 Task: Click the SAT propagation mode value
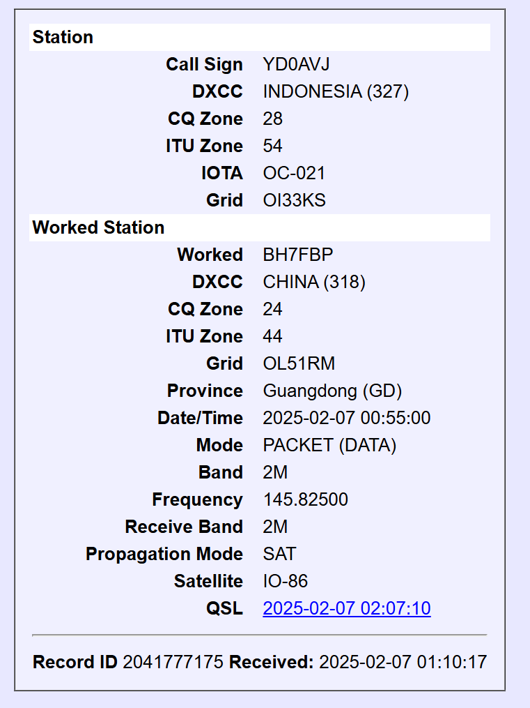tap(279, 554)
